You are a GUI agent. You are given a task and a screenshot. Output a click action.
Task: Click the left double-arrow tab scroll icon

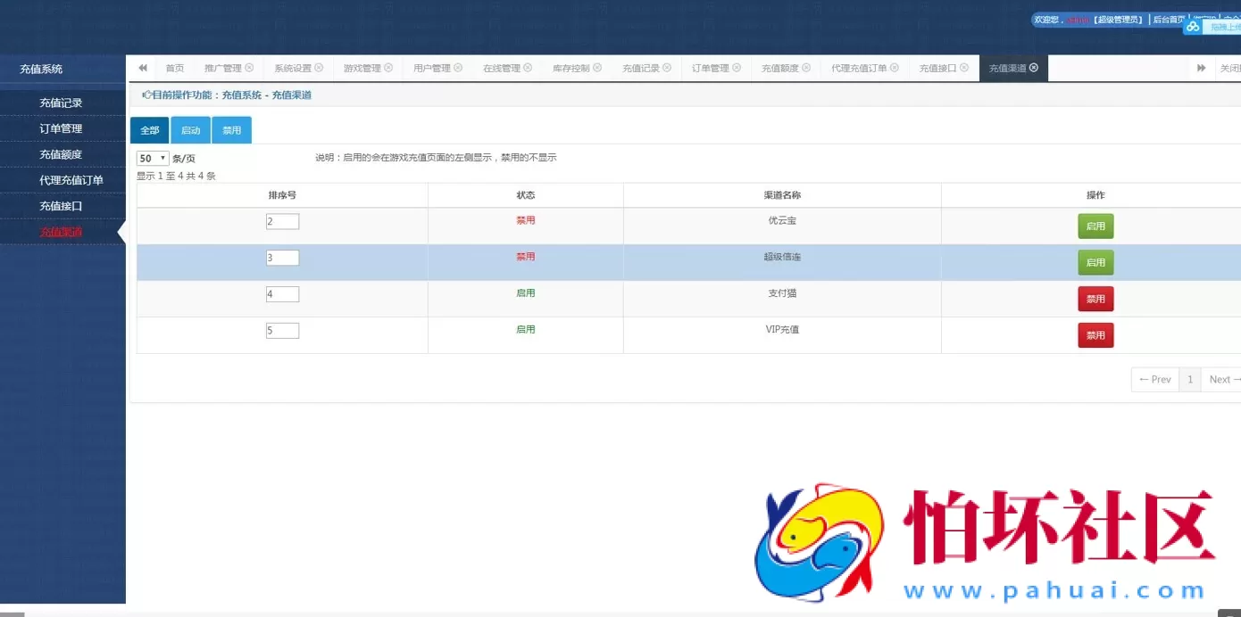pos(141,67)
